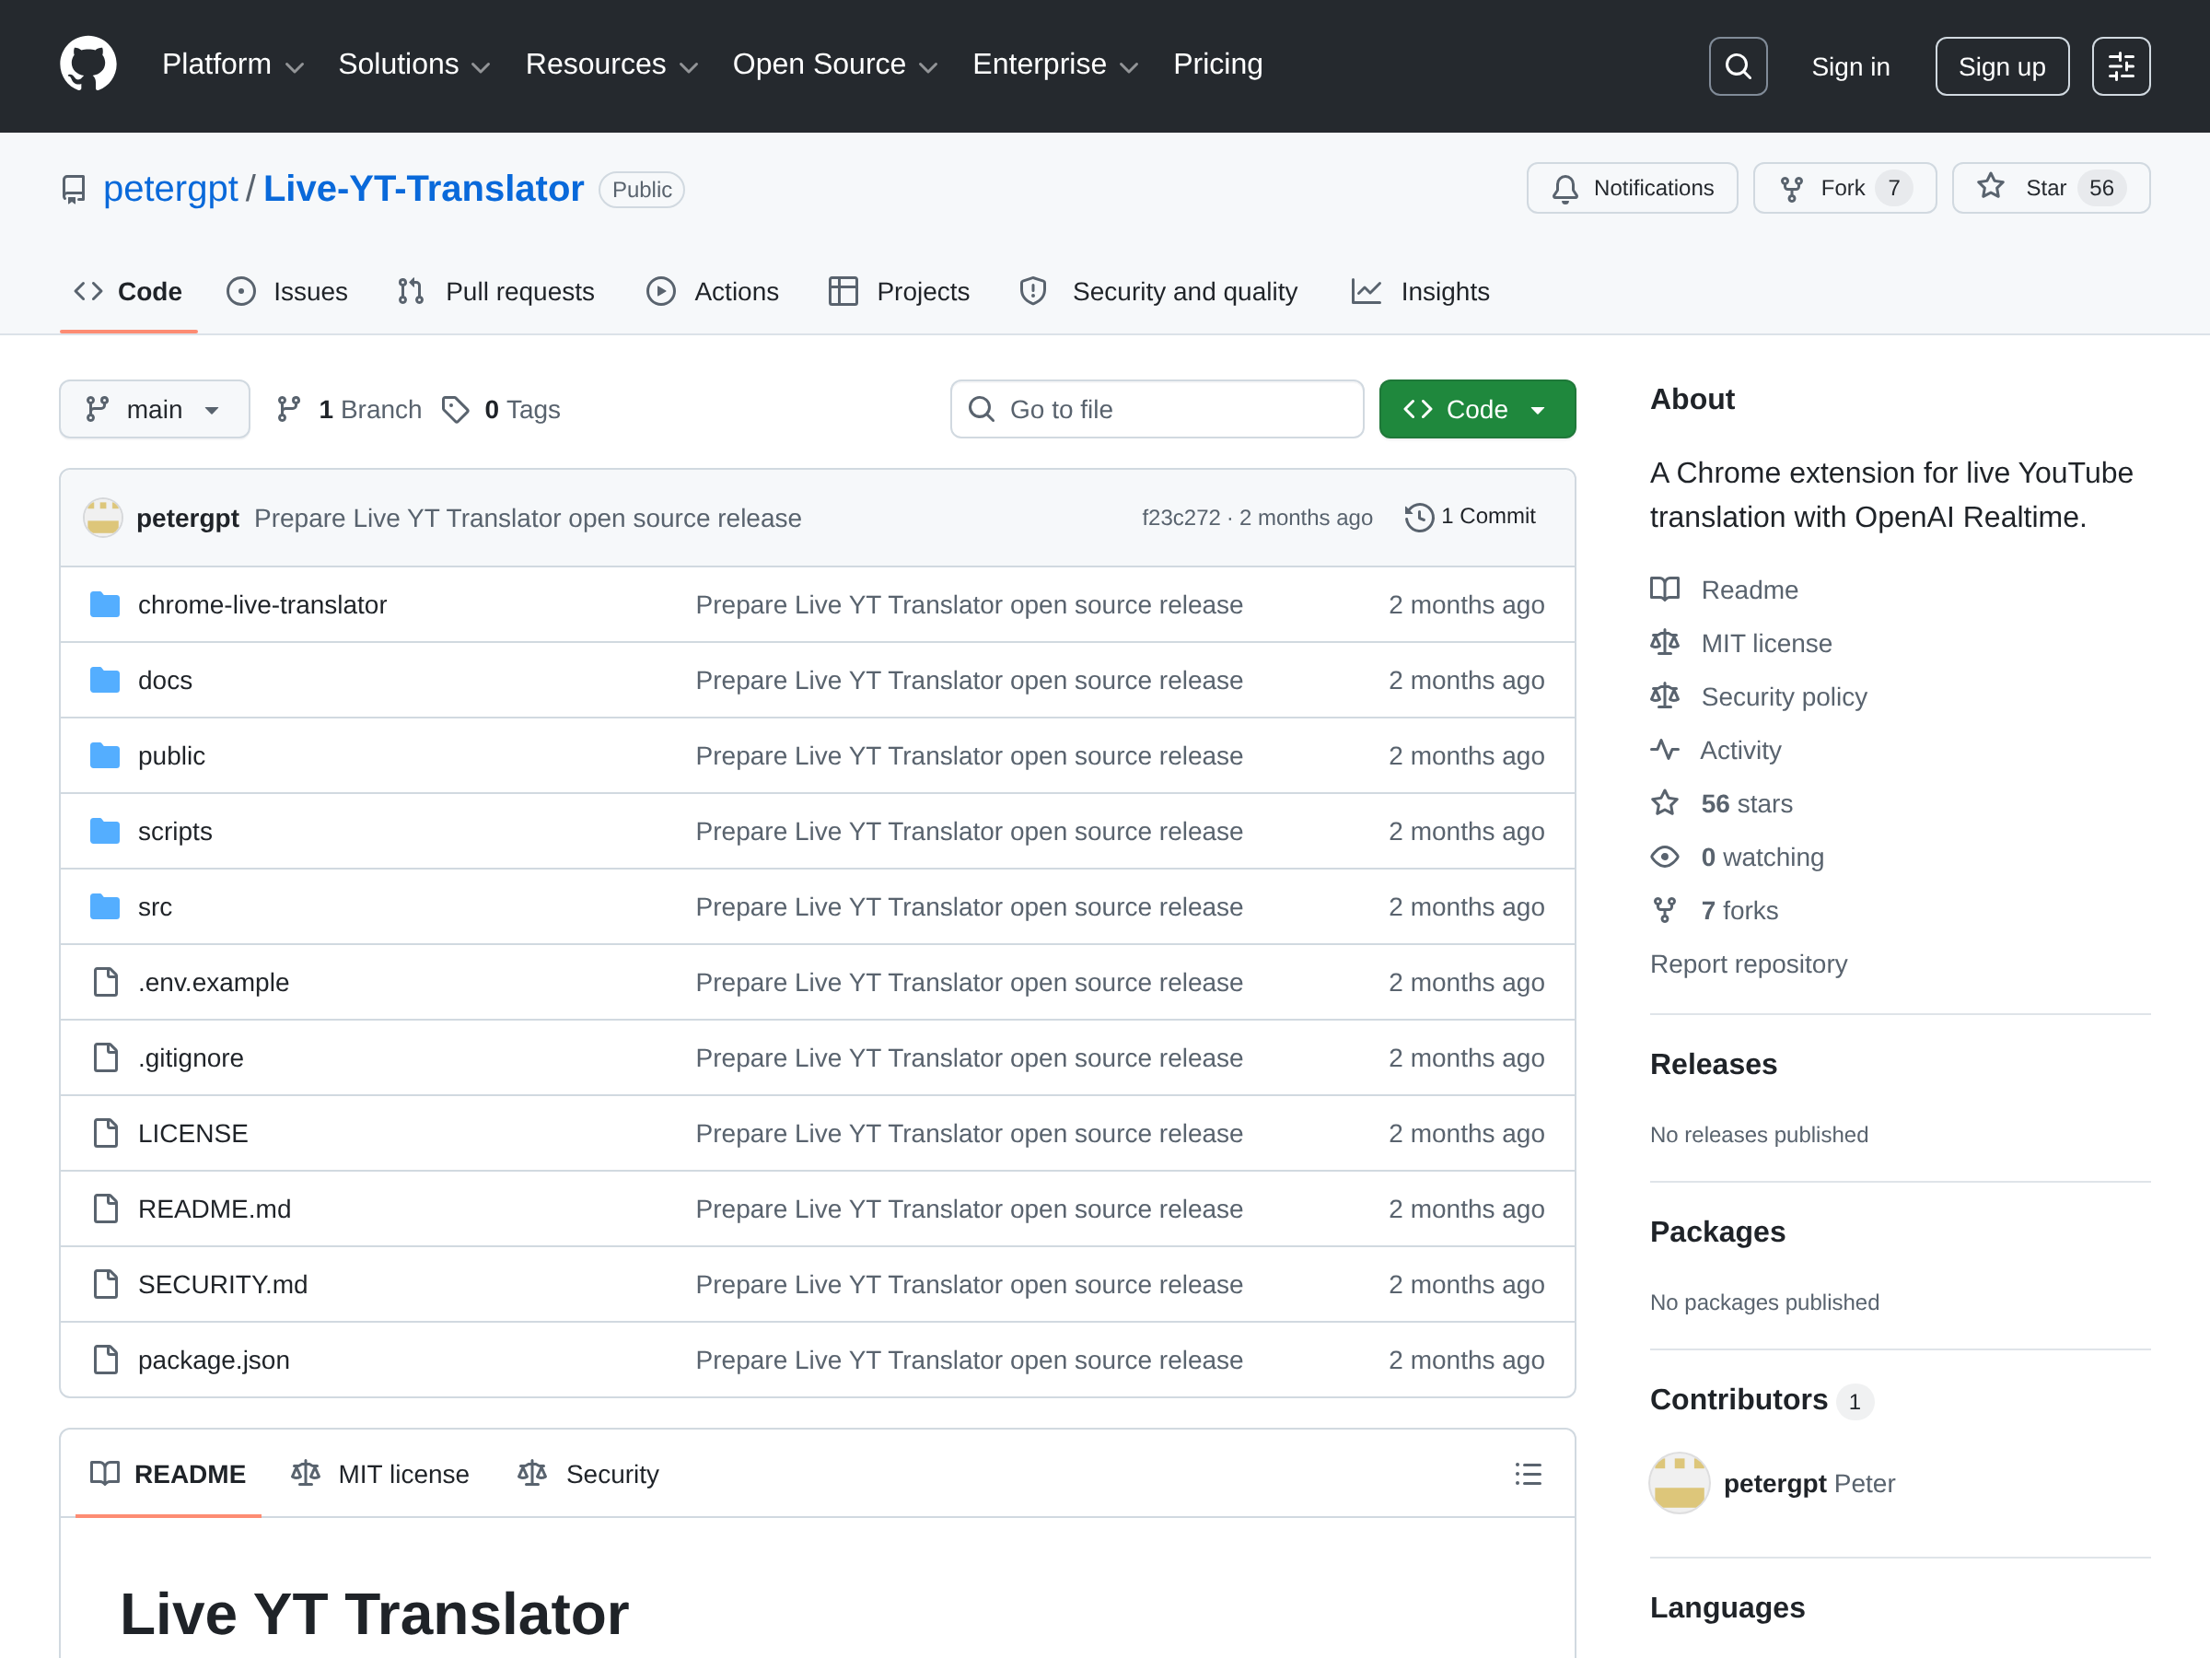Click the scripts folder icon

105,831
